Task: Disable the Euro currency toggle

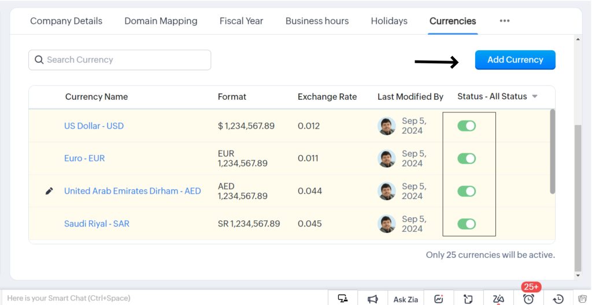Action: [467, 159]
